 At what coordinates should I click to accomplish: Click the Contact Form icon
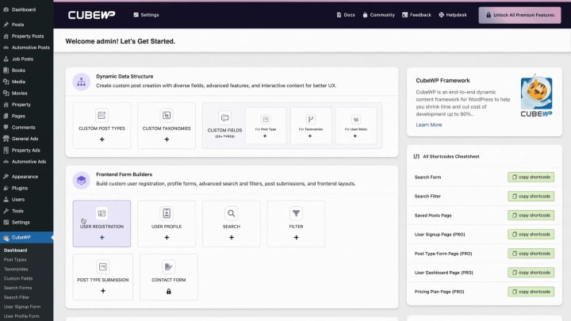point(168,267)
